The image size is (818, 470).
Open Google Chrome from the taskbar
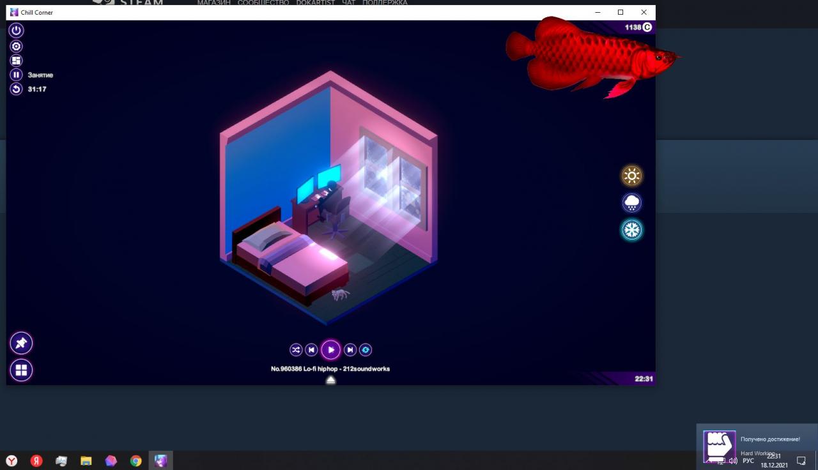pos(135,460)
